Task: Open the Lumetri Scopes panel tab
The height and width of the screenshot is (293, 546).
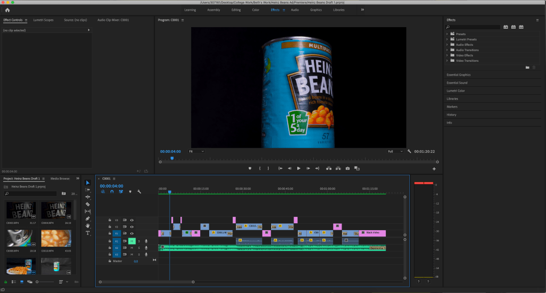Action: pyautogui.click(x=43, y=20)
